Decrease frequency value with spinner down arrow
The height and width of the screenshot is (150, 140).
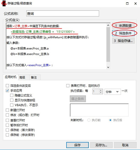point(101,93)
